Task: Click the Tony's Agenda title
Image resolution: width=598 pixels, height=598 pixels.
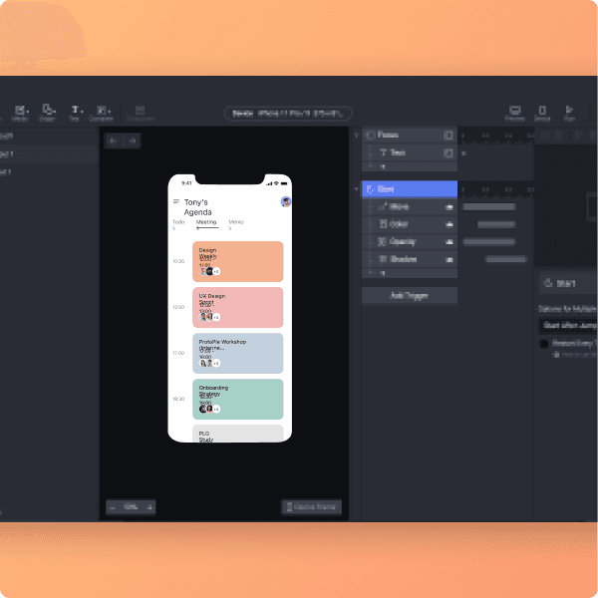Action: point(197,207)
